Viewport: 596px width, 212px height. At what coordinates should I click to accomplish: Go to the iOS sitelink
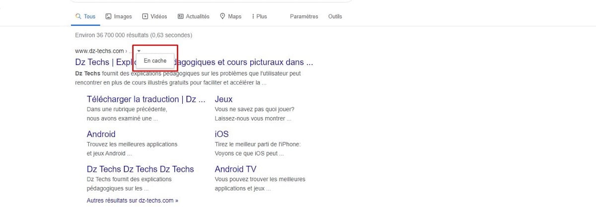(x=222, y=134)
